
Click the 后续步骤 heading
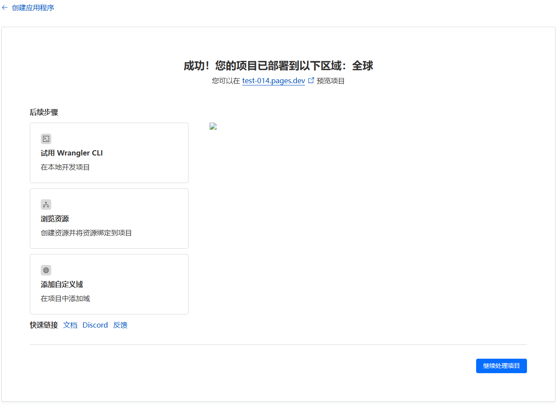tap(44, 113)
